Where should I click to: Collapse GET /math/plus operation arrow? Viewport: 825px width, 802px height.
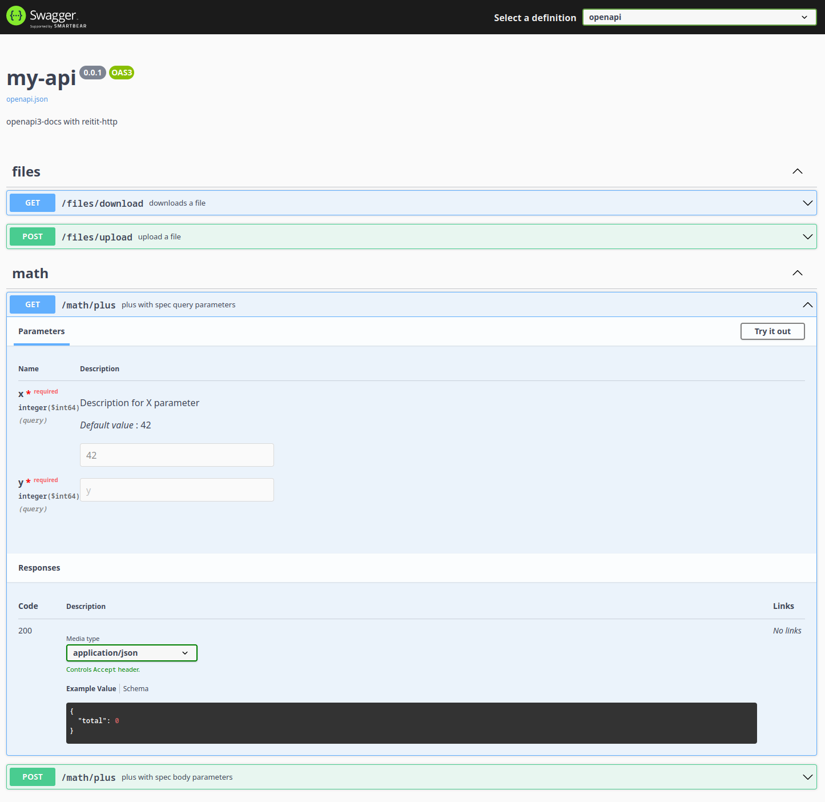(x=807, y=305)
